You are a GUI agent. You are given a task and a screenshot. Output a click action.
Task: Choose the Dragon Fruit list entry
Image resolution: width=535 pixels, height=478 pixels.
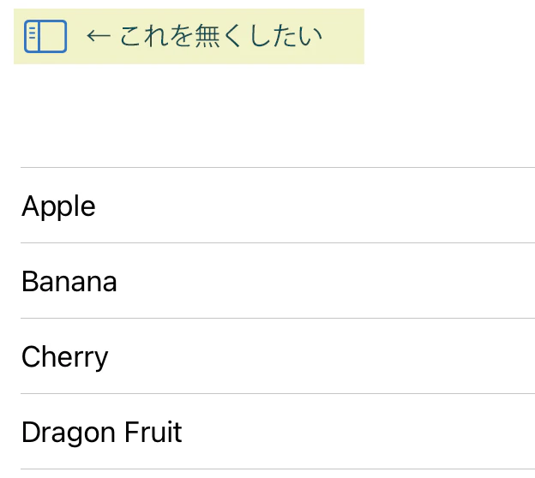pyautogui.click(x=278, y=431)
